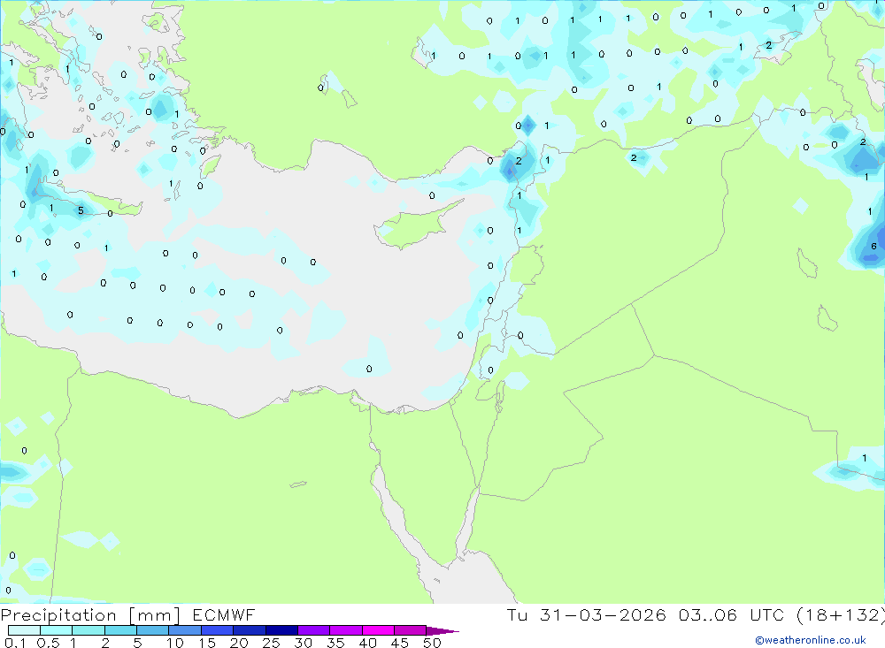Click the 45–50 mm legend swatch
The height and width of the screenshot is (648, 885).
[410, 630]
